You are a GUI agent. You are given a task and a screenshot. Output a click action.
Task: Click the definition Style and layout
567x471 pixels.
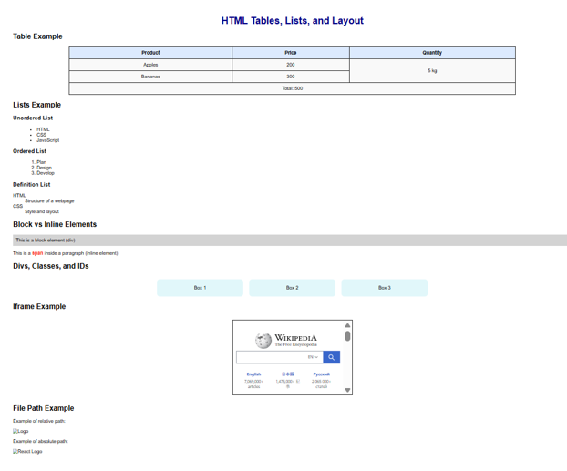[x=42, y=212]
